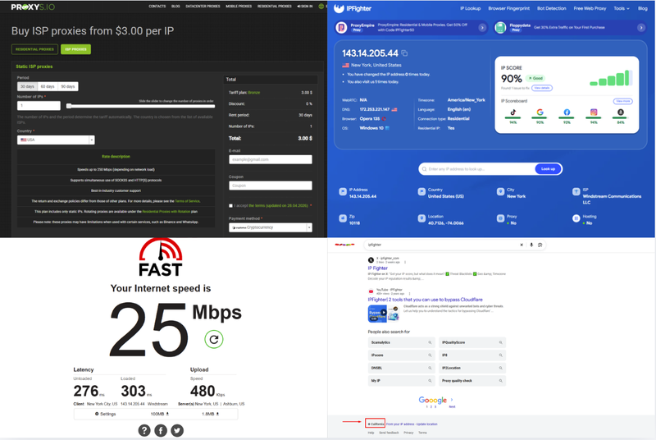Click the Proxys.io logo

pos(33,7)
